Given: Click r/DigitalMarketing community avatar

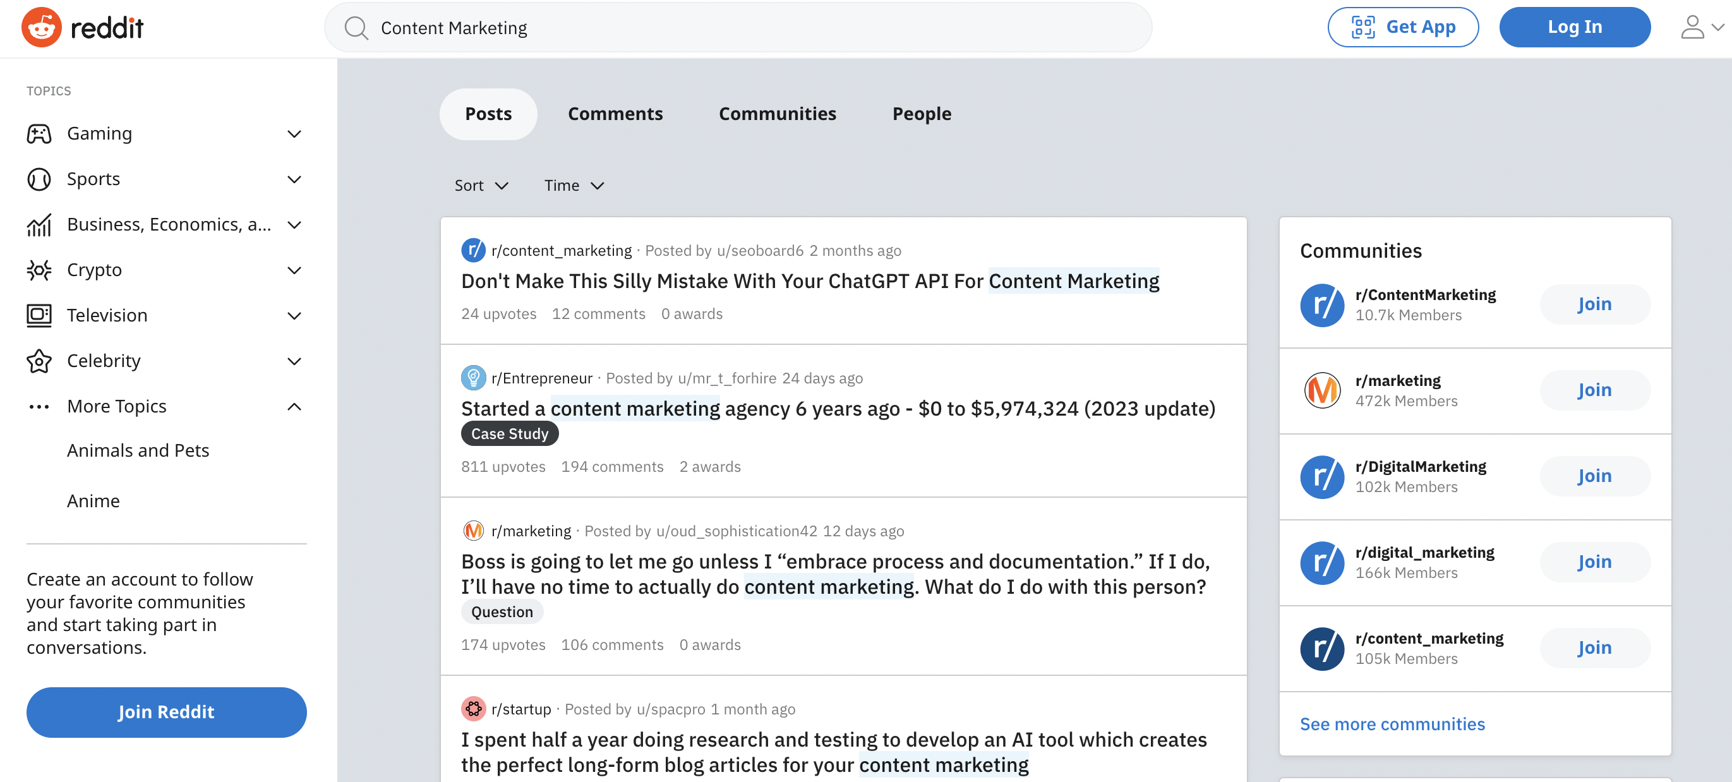Looking at the screenshot, I should (1322, 476).
